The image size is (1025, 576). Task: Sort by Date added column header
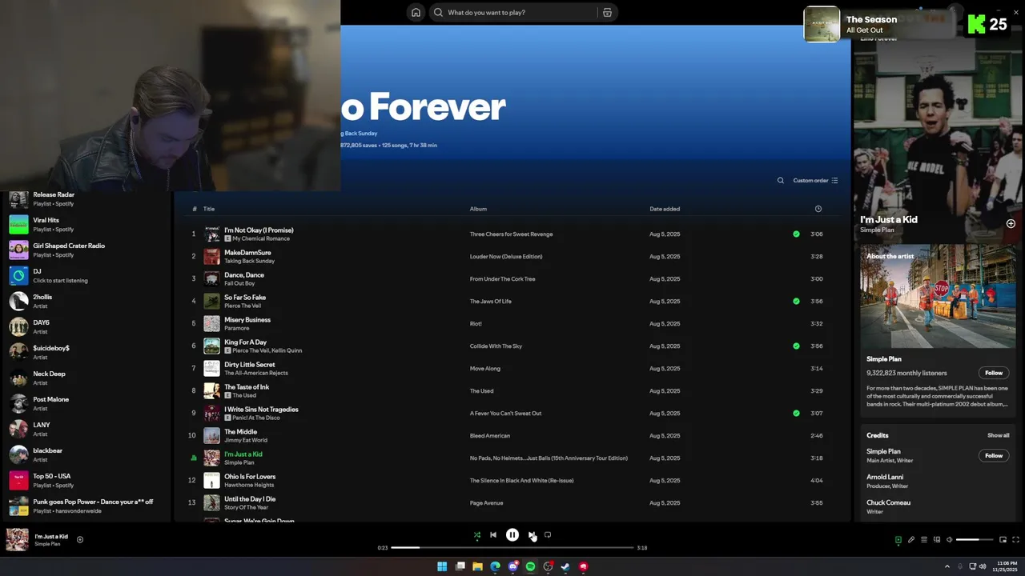click(x=665, y=209)
